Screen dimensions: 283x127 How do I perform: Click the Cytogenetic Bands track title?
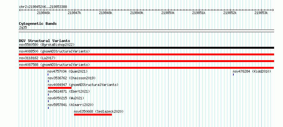(38, 24)
